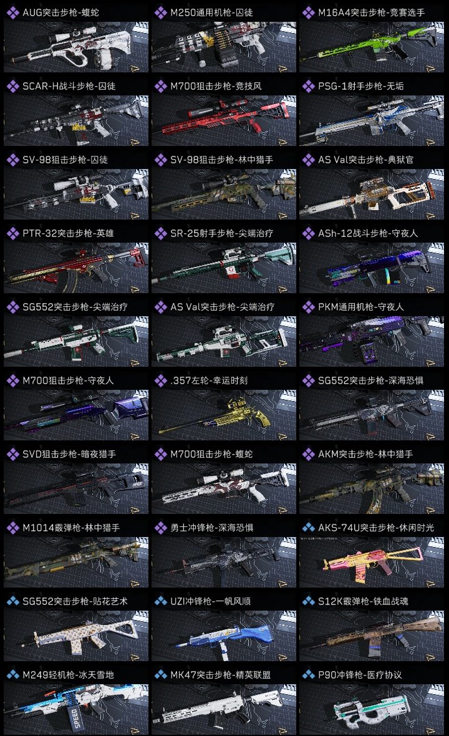Open the S12K霰弹枪-铁血战魂 weapon image
Image resolution: width=449 pixels, height=736 pixels.
click(372, 636)
